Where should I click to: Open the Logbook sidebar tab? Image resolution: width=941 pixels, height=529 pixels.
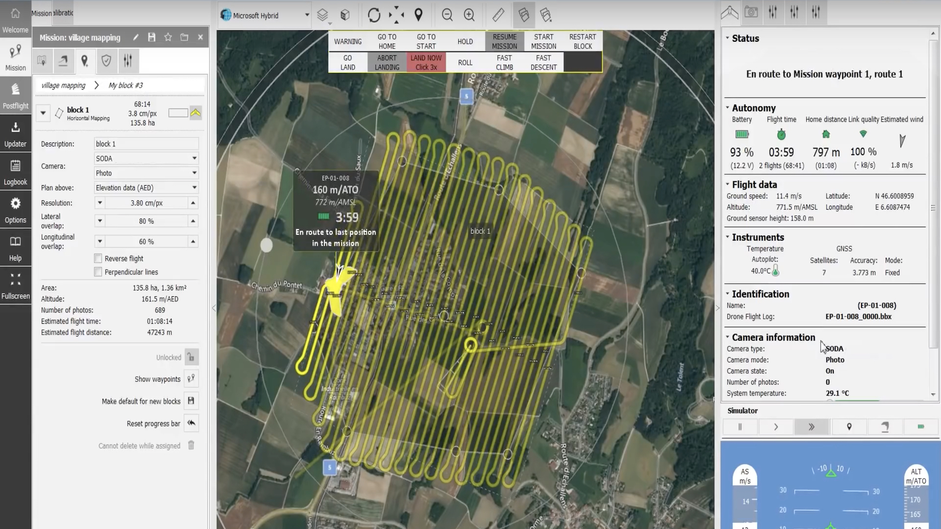(15, 172)
